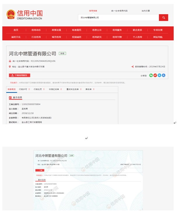This screenshot has width=178, height=216.
Task: Go to 网站导航 menu item
Action: pyautogui.click(x=158, y=37)
